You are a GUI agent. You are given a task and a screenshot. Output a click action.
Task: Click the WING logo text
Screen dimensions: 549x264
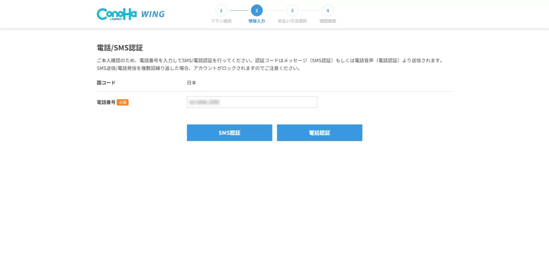(153, 14)
